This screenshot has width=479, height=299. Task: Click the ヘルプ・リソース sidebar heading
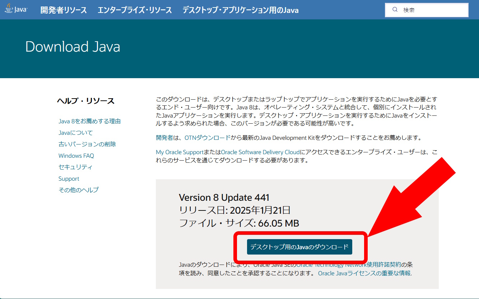click(85, 101)
